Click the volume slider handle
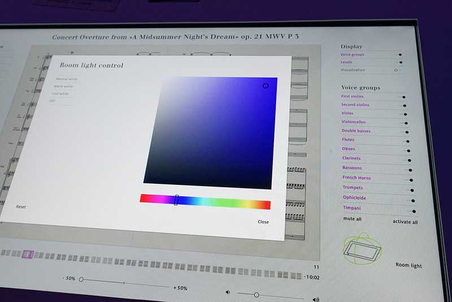Screen dimensions: 452x302 pos(257,295)
